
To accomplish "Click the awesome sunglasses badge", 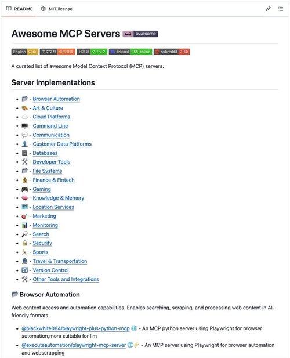I will tap(140, 34).
